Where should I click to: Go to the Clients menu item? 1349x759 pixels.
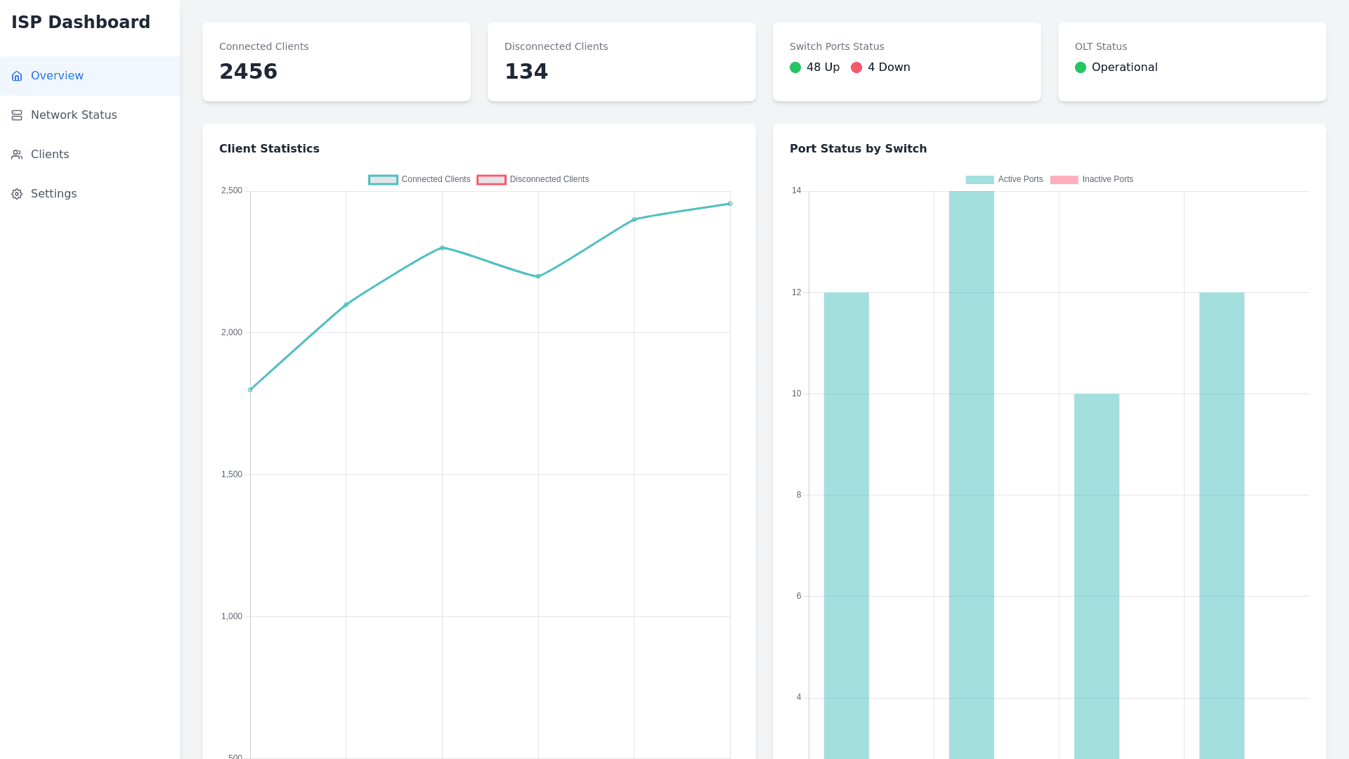pyautogui.click(x=50, y=155)
